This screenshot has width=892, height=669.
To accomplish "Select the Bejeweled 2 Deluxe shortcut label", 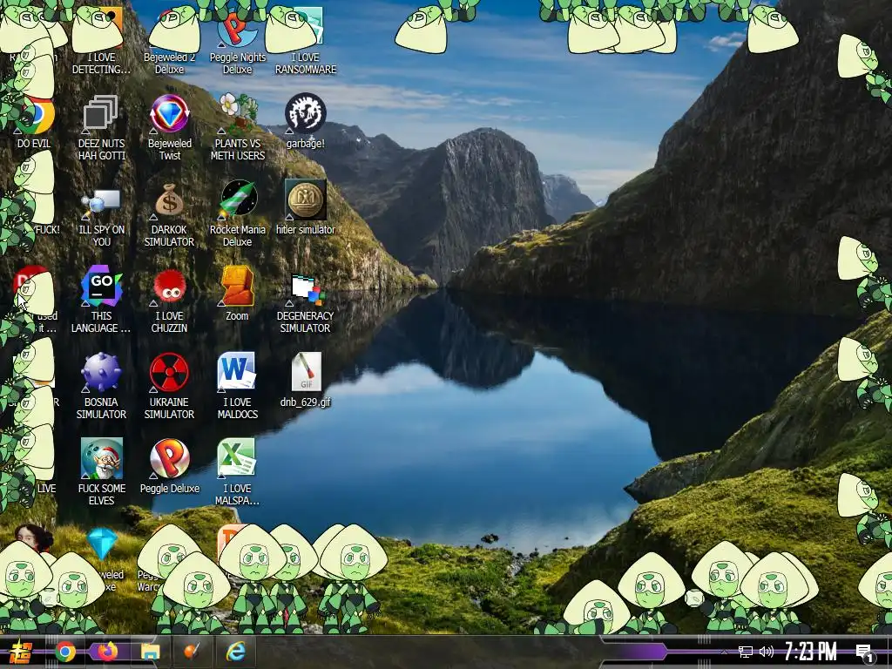I will 169,63.
